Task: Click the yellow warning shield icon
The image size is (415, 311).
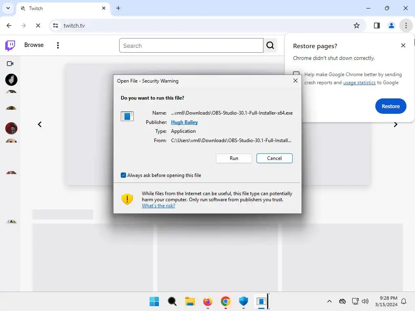Action: coord(127,199)
